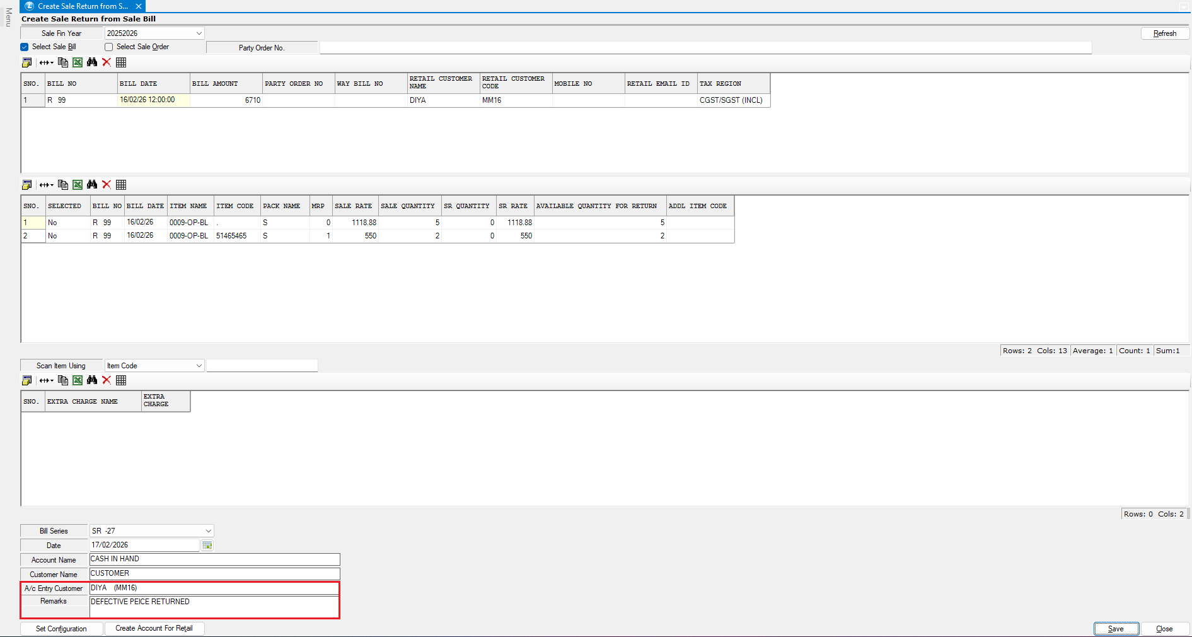Viewport: 1192px width, 637px height.
Task: Open the Sale Fin Year dropdown
Action: [x=199, y=33]
